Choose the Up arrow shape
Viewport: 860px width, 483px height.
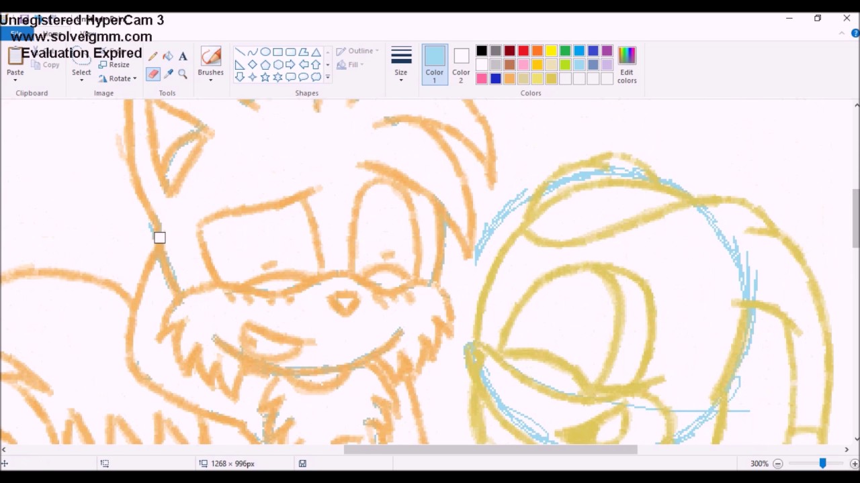point(316,65)
